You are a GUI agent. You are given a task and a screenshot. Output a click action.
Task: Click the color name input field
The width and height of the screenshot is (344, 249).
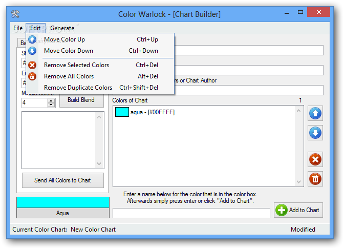(191, 213)
